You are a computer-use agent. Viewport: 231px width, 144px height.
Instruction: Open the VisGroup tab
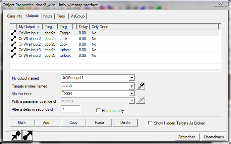click(78, 16)
